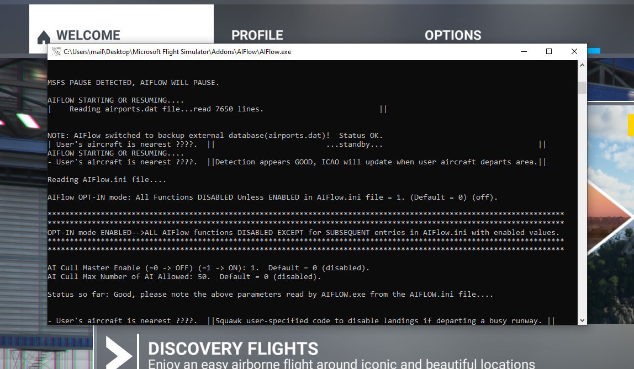The image size is (634, 369).
Task: Click the 'AI Cull Max Number' line
Action: pyautogui.click(x=184, y=277)
